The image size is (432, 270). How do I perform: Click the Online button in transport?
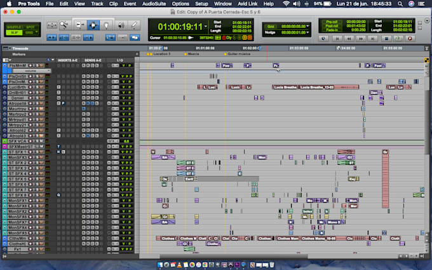point(323,39)
